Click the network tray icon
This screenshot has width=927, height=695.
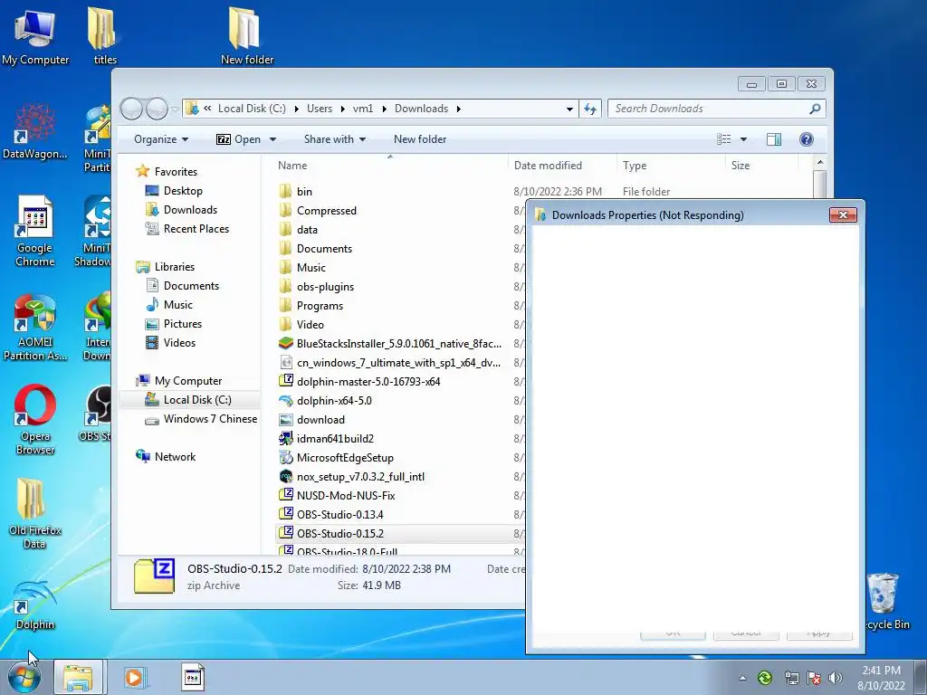point(791,678)
